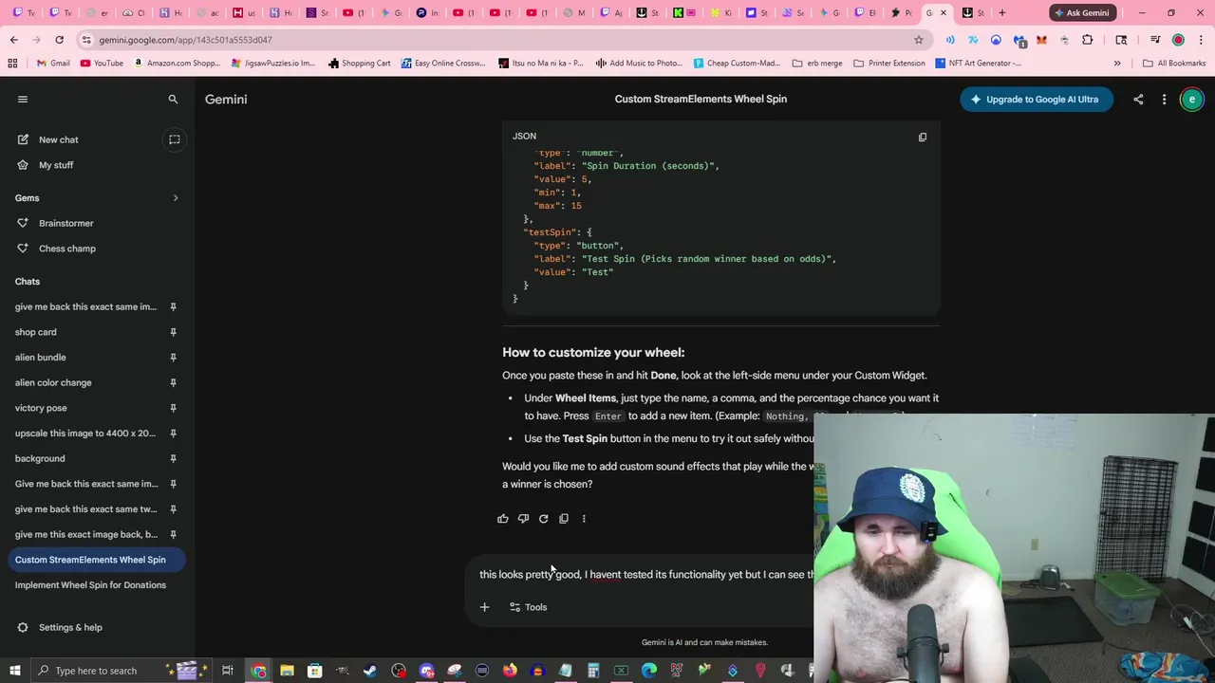Expand the Gems section arrow
This screenshot has width=1215, height=683.
[175, 198]
